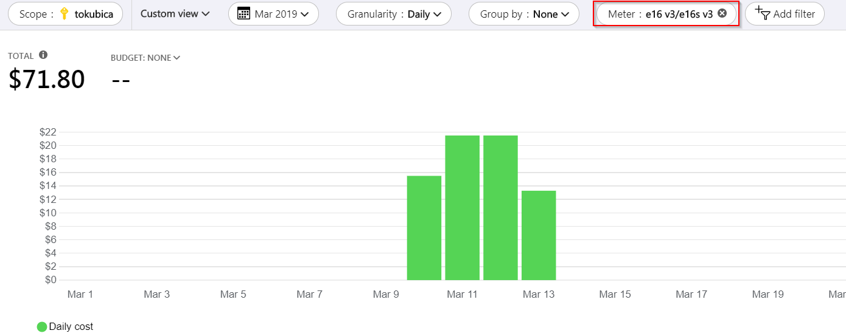Open the Group by None dropdown
The height and width of the screenshot is (336, 846).
pos(524,14)
